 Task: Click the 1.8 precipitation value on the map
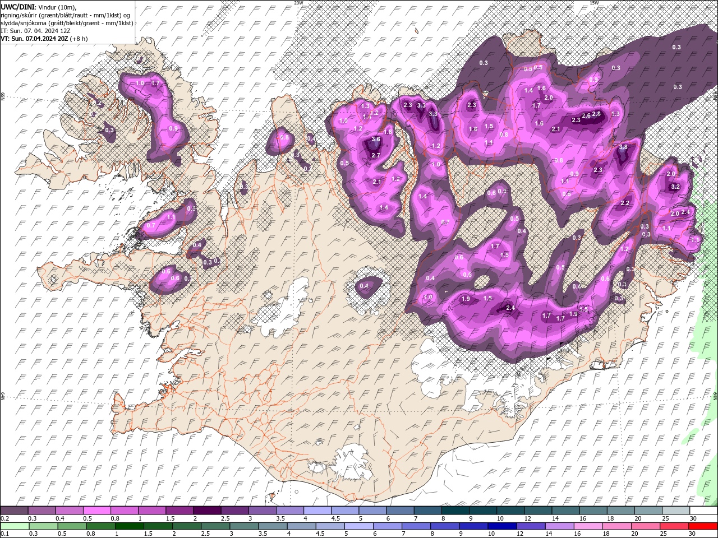388,132
